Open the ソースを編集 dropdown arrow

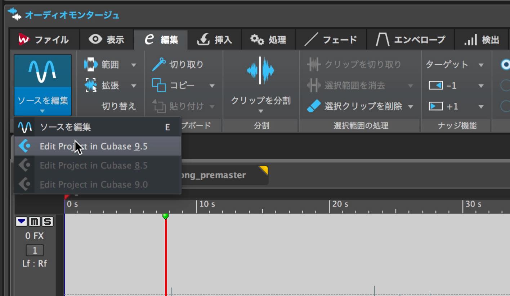42,111
